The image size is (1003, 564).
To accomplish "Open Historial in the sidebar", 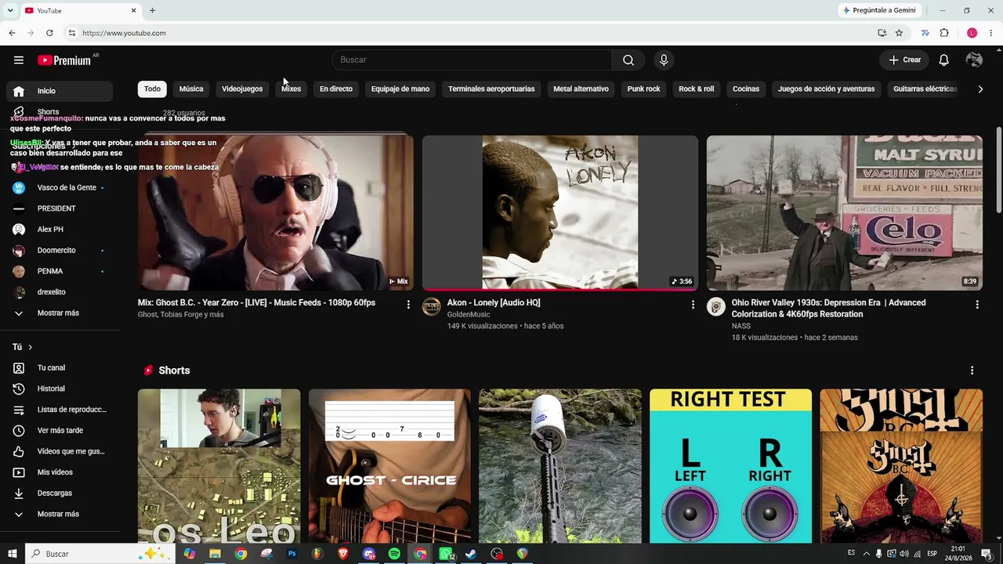I will 61,389.
